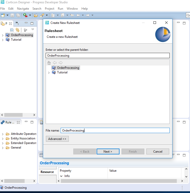
Task: Toggle Link with Editor in Project Explorer
Action: point(18,30)
